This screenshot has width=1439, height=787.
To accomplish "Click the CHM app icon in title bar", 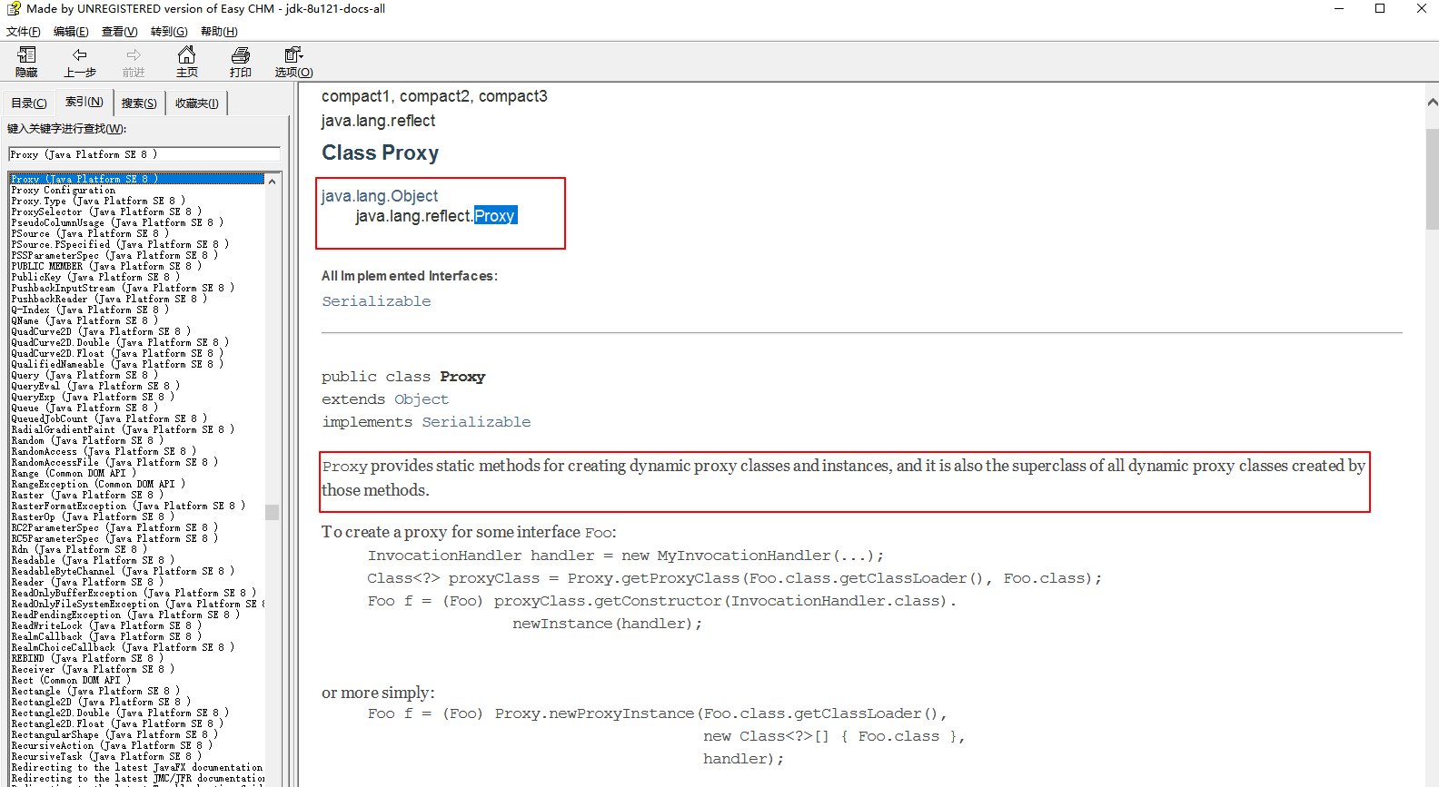I will pyautogui.click(x=14, y=8).
